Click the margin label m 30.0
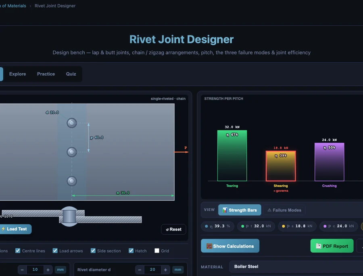The image size is (363, 276). coord(123,193)
